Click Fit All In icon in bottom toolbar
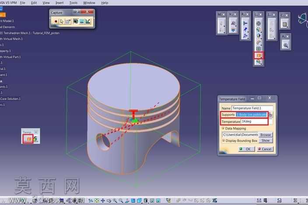Screen dimensions: 308x205 pyautogui.click(x=97, y=201)
